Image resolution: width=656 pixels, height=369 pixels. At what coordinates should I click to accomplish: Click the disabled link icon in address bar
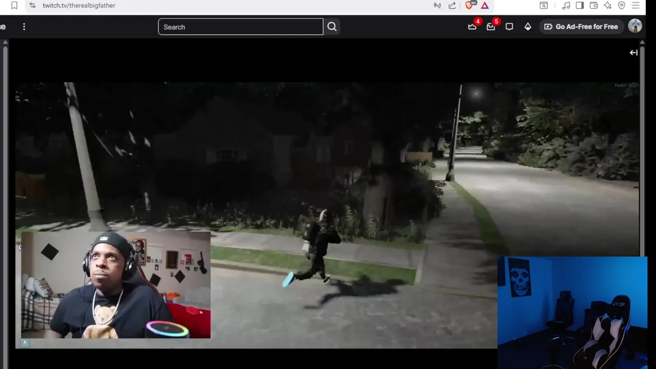[437, 5]
